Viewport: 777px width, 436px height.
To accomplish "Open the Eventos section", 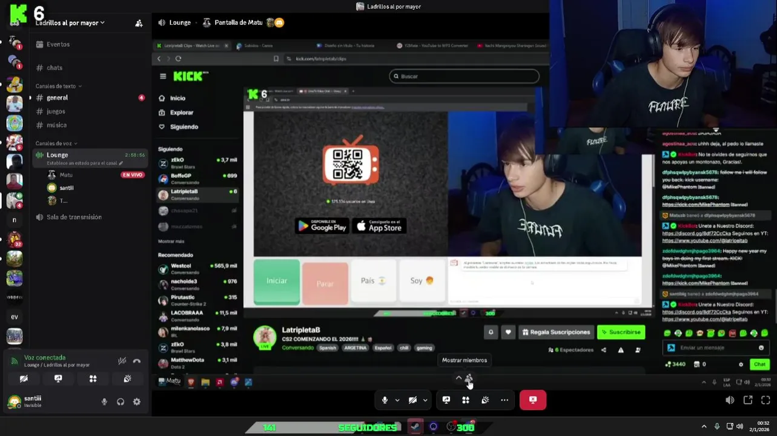I will [x=58, y=44].
